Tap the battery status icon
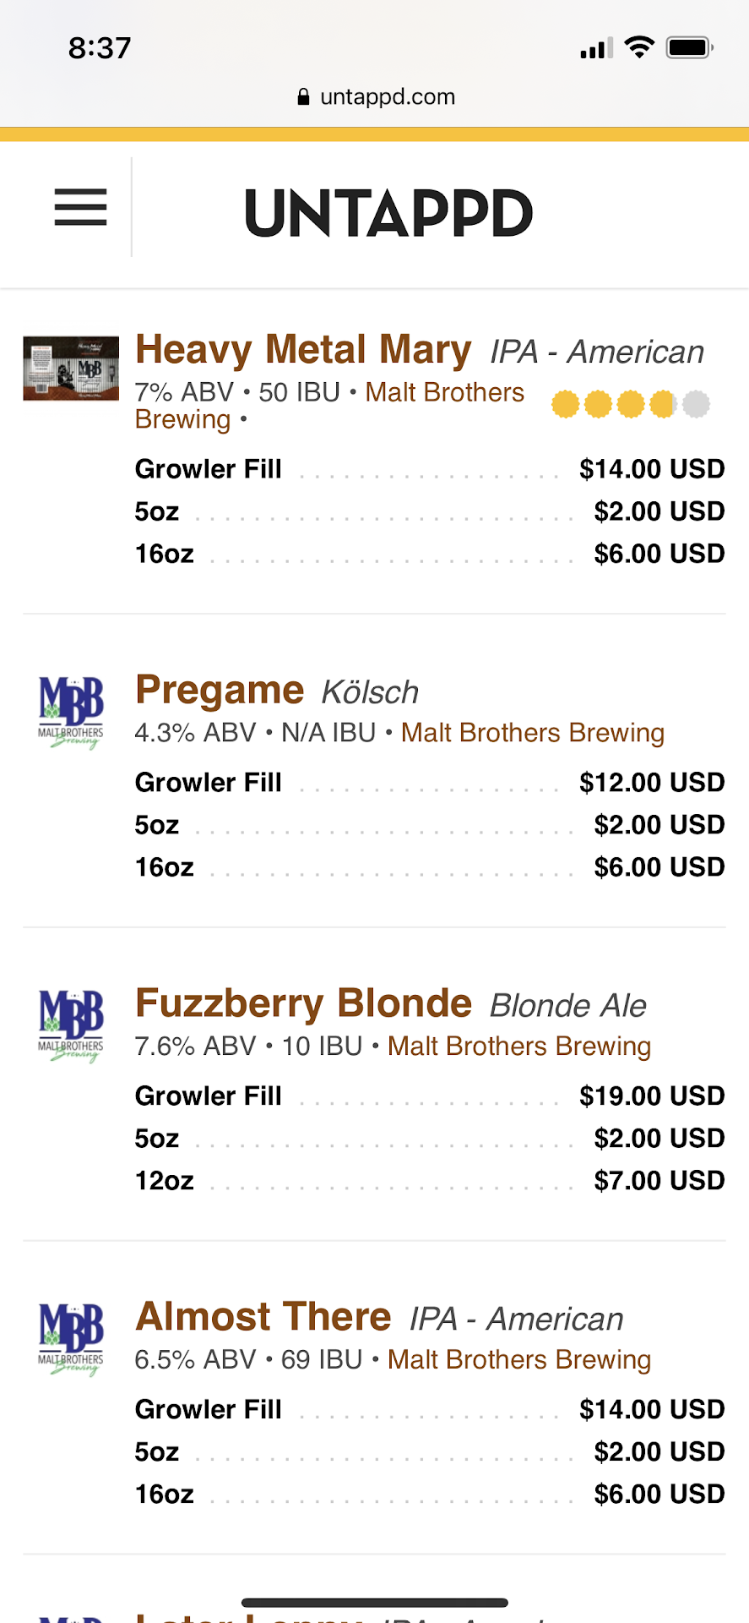749x1623 pixels. pyautogui.click(x=690, y=47)
